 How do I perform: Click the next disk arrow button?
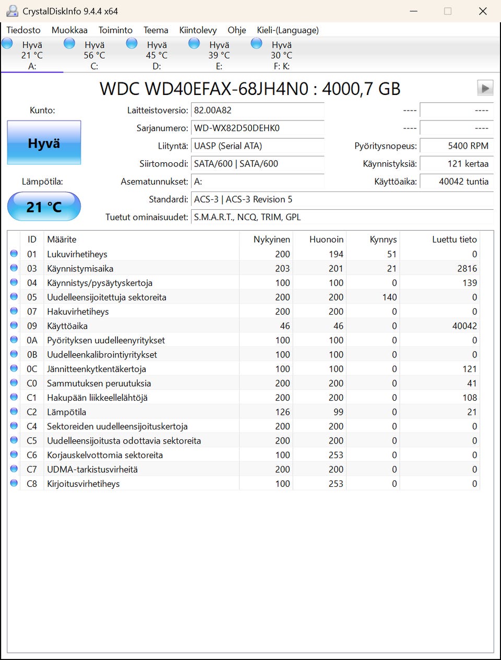click(485, 88)
